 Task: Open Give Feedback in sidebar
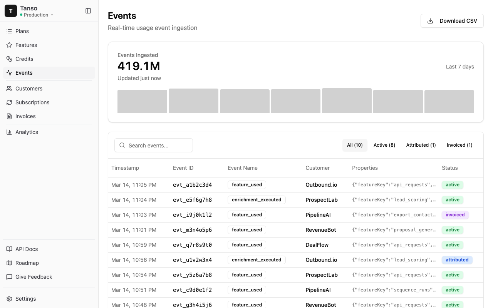pyautogui.click(x=34, y=277)
